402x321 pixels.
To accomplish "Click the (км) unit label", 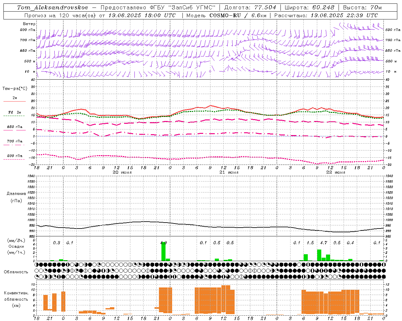I will 16,305.
